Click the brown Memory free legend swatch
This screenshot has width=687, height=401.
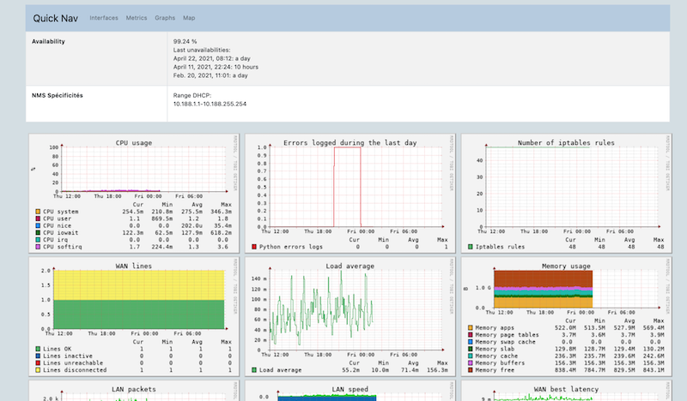(x=470, y=370)
